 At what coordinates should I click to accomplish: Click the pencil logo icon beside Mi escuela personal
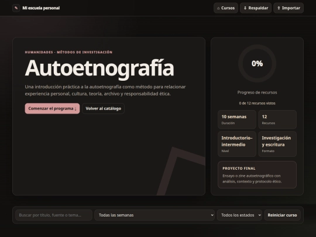click(x=16, y=8)
